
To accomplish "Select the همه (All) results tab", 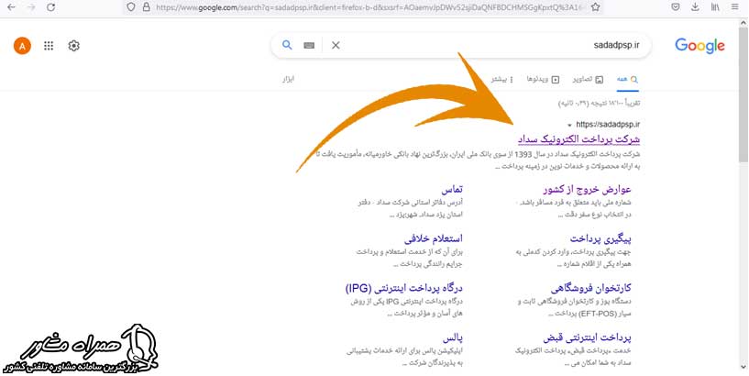I will (x=627, y=79).
